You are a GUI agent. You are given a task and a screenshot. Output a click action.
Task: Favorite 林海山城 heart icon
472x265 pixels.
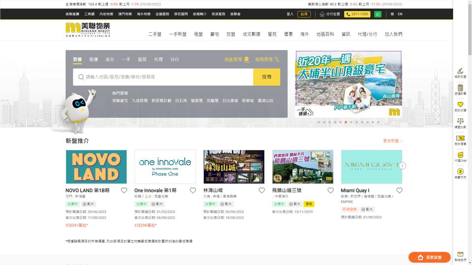(x=262, y=190)
